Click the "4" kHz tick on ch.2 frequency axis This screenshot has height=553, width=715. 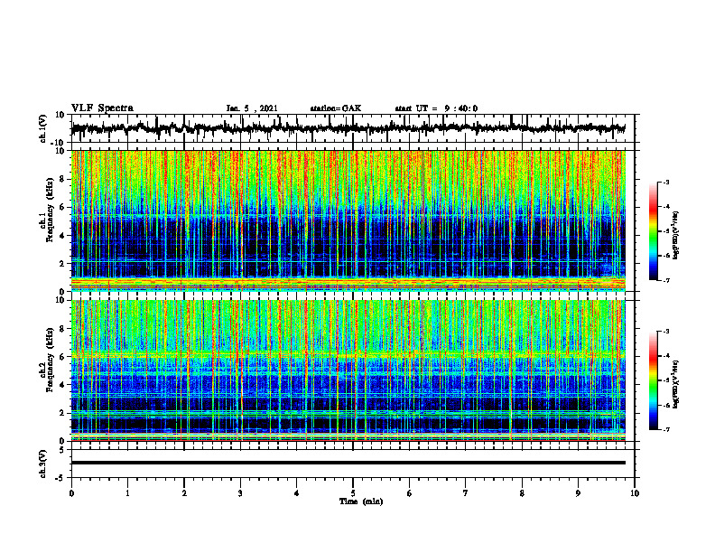[62, 385]
